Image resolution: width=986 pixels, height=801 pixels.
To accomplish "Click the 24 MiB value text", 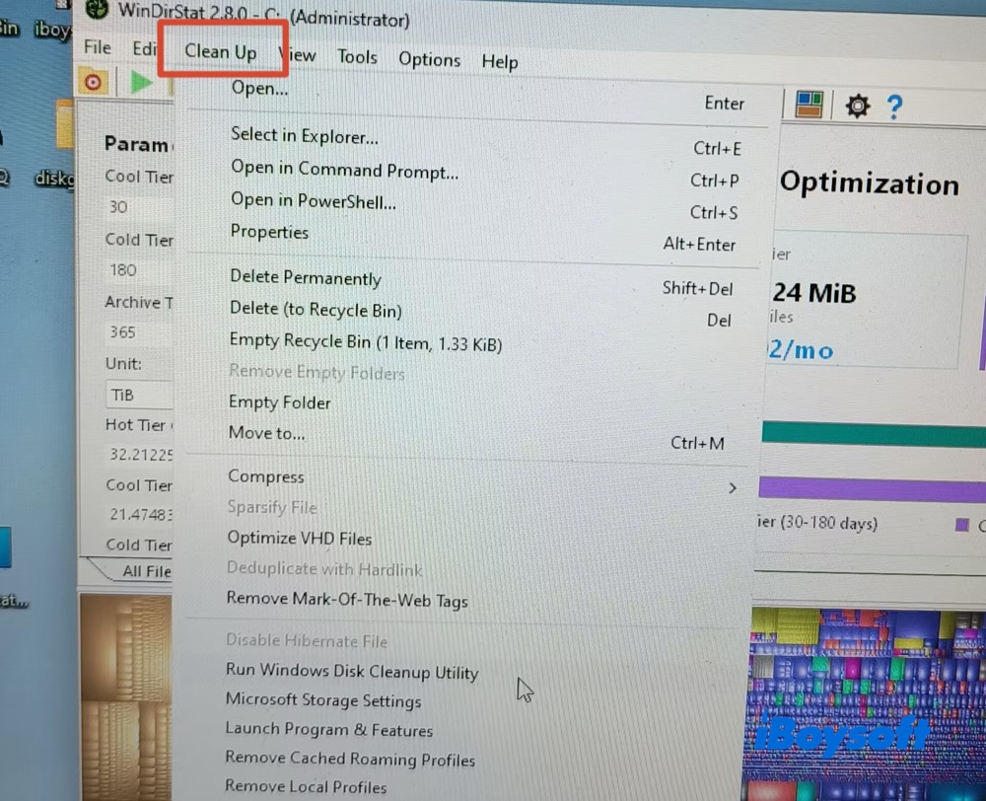I will point(814,293).
